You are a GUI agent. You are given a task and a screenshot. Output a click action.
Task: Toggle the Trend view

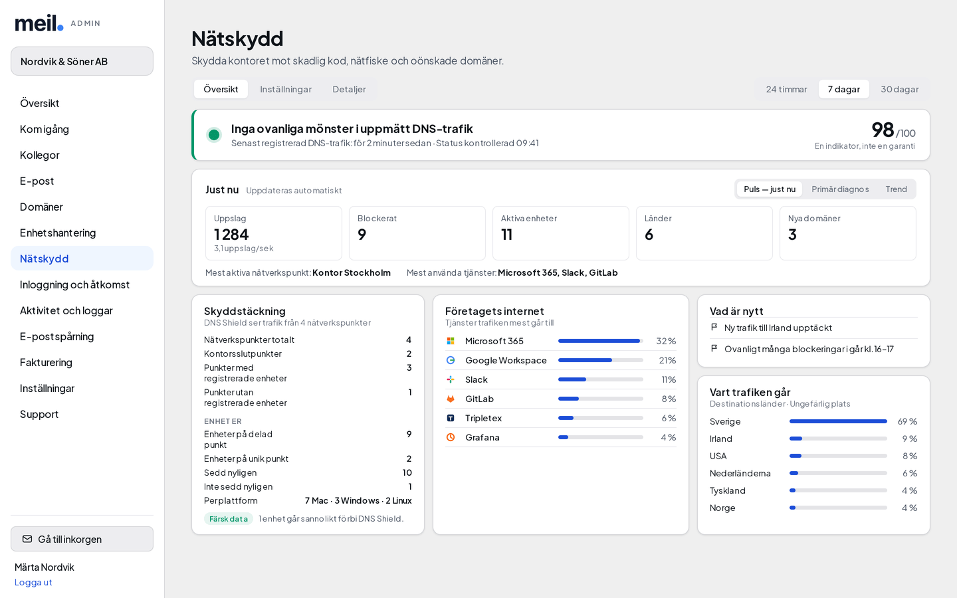tap(896, 189)
